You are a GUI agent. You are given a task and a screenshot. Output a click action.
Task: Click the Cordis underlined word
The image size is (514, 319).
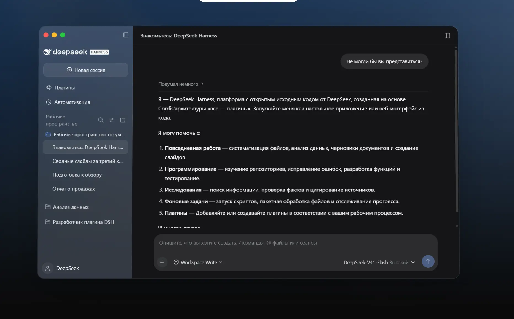point(166,109)
